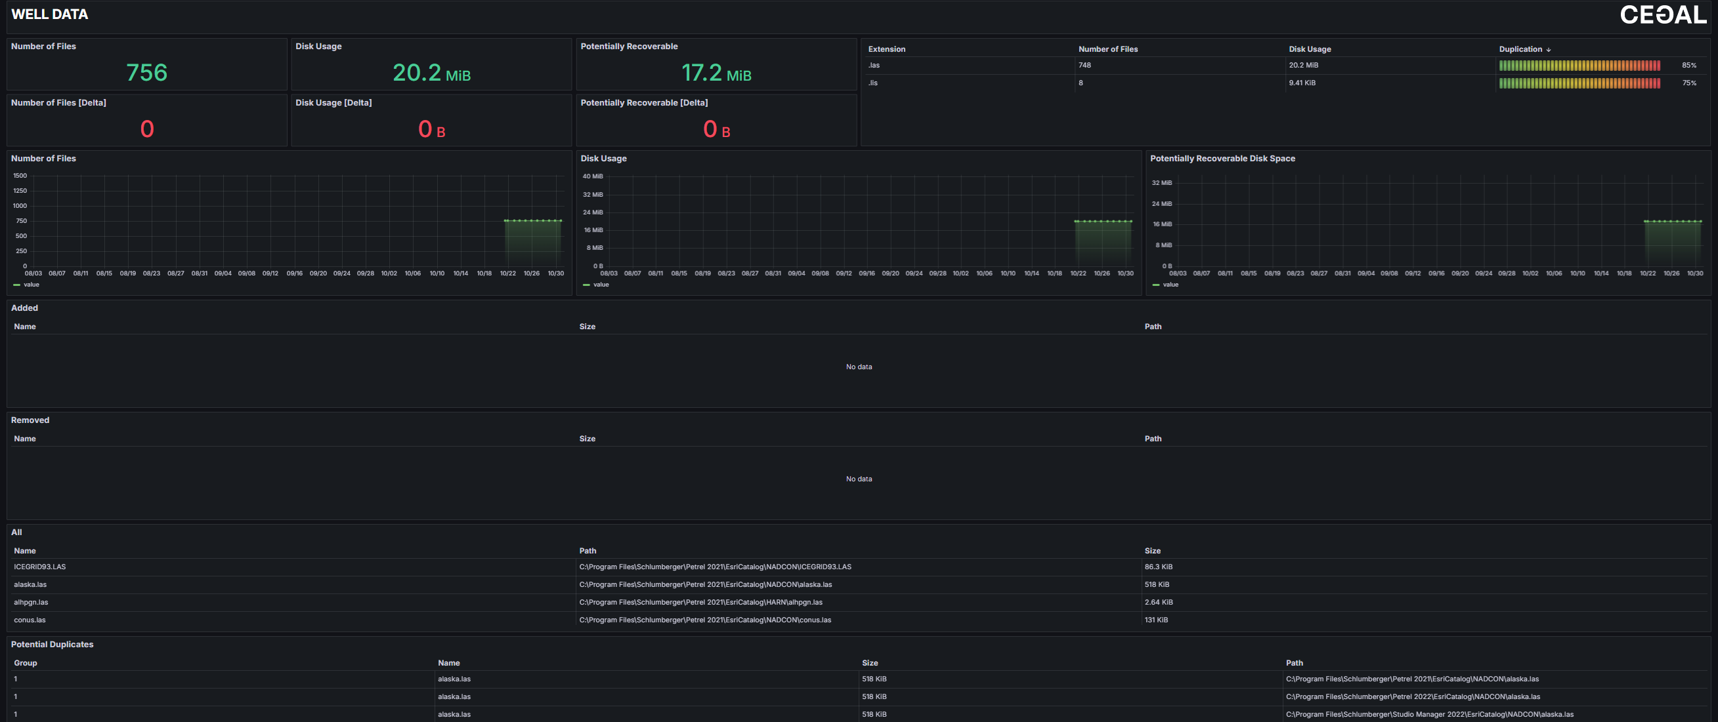This screenshot has width=1718, height=722.
Task: Click the .lis duplication gauge bar
Action: [1579, 83]
